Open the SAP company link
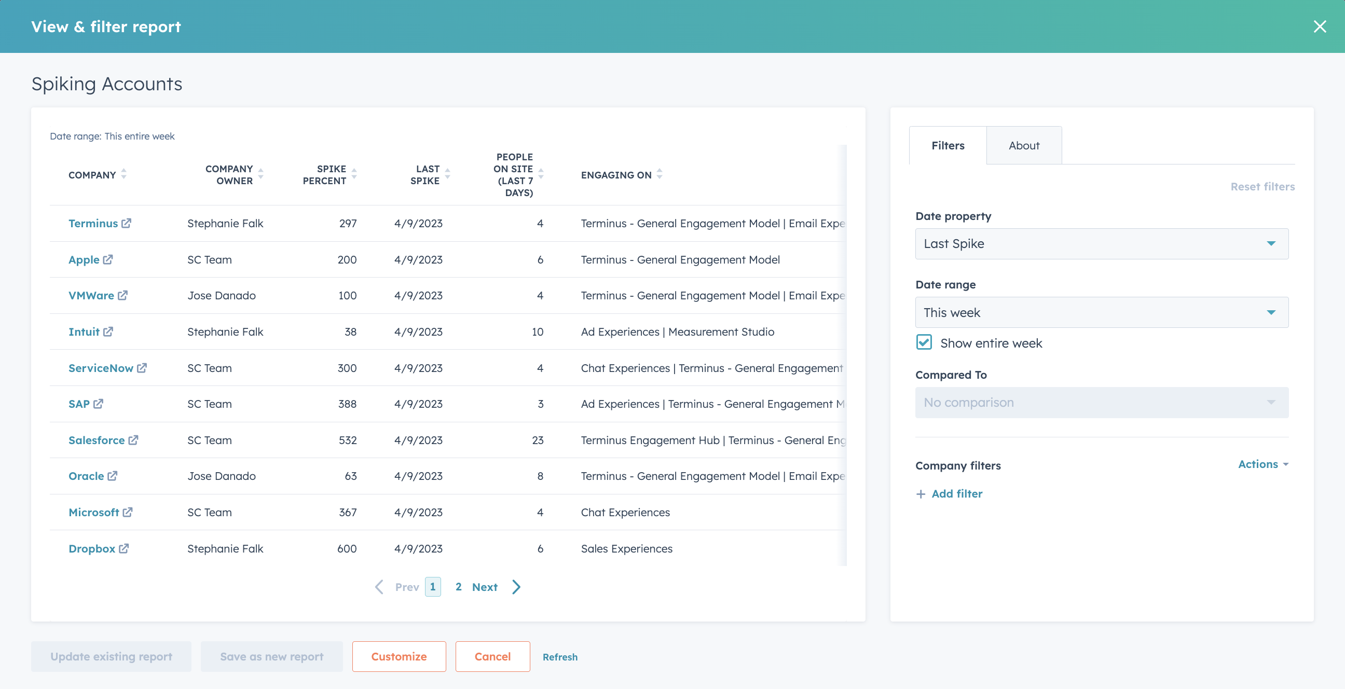This screenshot has height=689, width=1345. 79,404
